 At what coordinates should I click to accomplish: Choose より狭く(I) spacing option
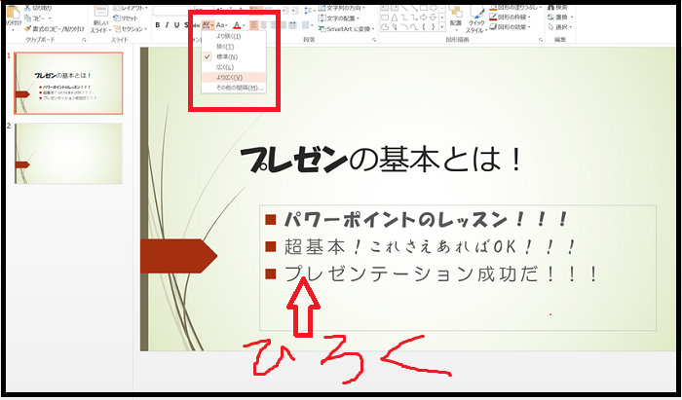click(234, 36)
